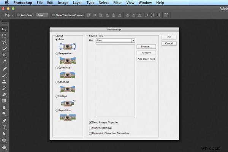Open the Image menu
Screen dimensions: 228x152
63,3
